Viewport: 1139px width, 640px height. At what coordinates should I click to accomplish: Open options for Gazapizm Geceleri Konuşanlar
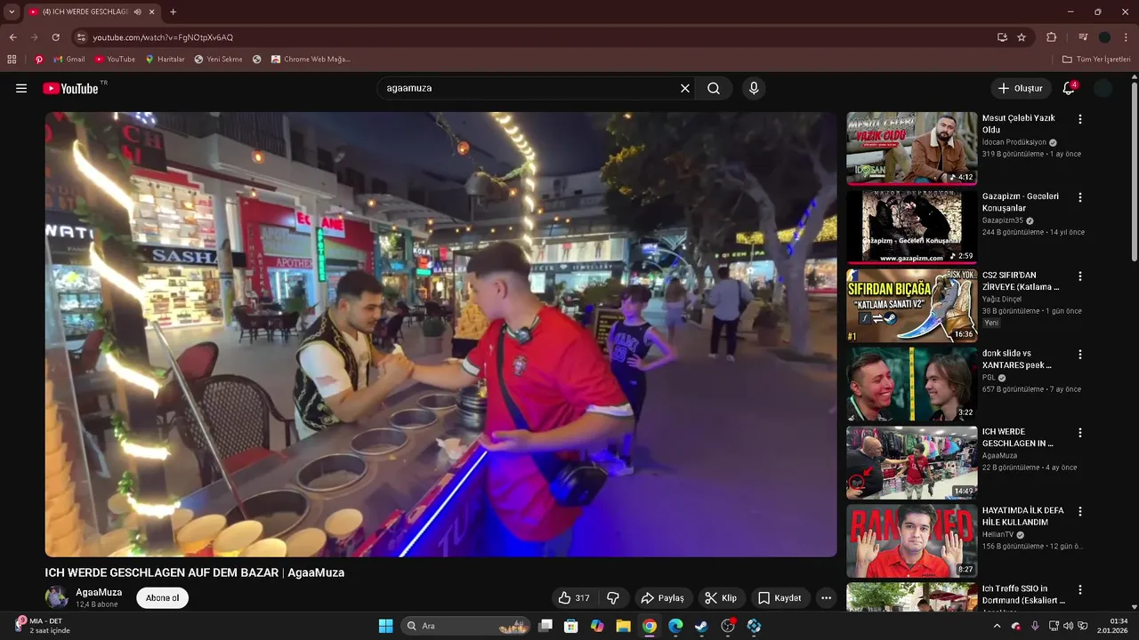1080,197
